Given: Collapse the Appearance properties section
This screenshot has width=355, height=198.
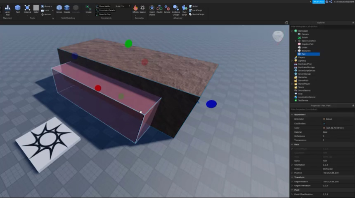Looking at the screenshot, I should tap(292, 114).
